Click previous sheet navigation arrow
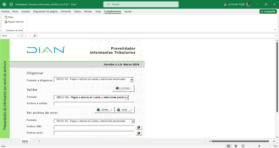Screen dimensions: 279x148 [5, 141]
